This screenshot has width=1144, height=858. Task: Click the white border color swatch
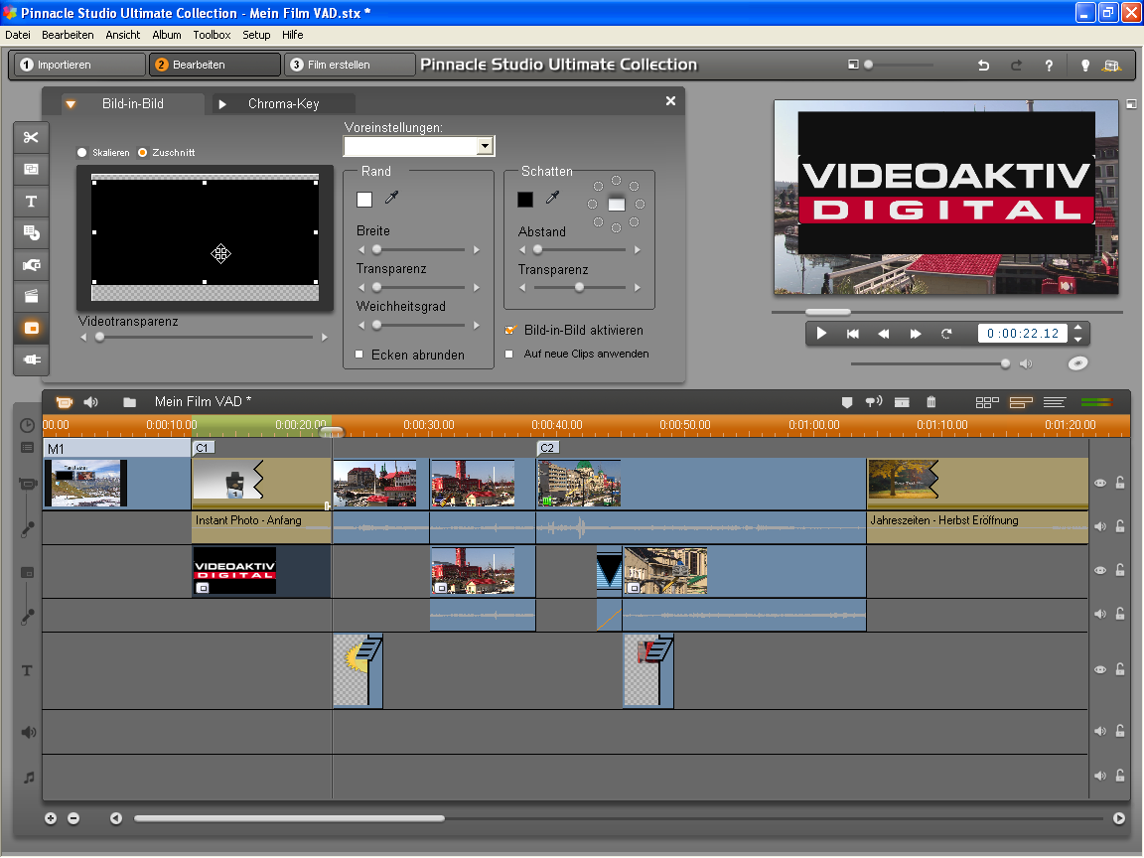[x=364, y=200]
